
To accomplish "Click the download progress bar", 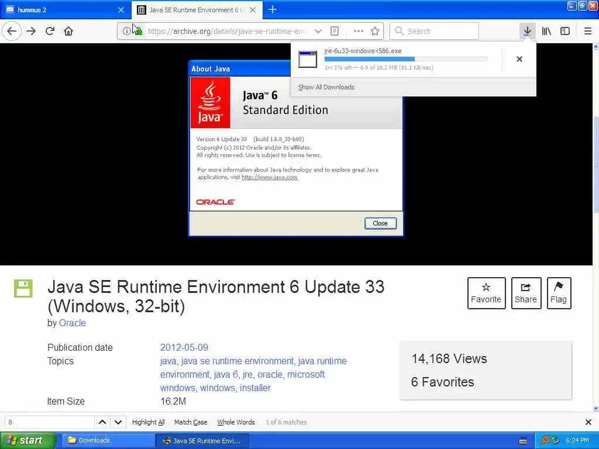I will pos(406,59).
